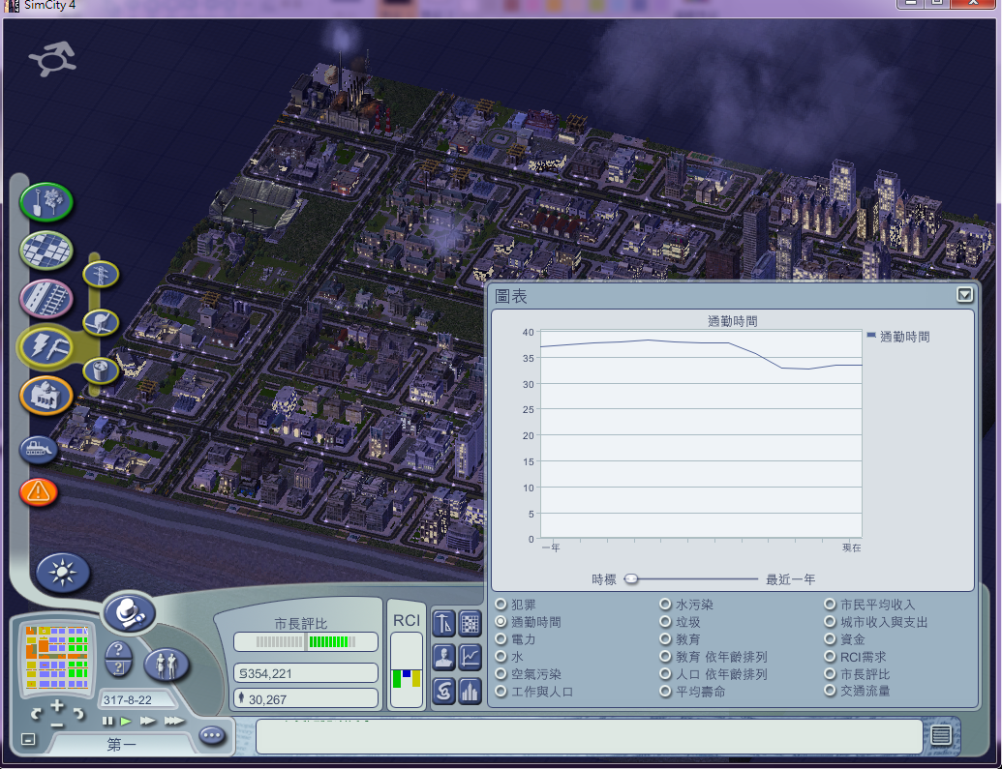The image size is (1002, 769).
Task: Select the 教育 graph radio button
Action: tap(665, 638)
